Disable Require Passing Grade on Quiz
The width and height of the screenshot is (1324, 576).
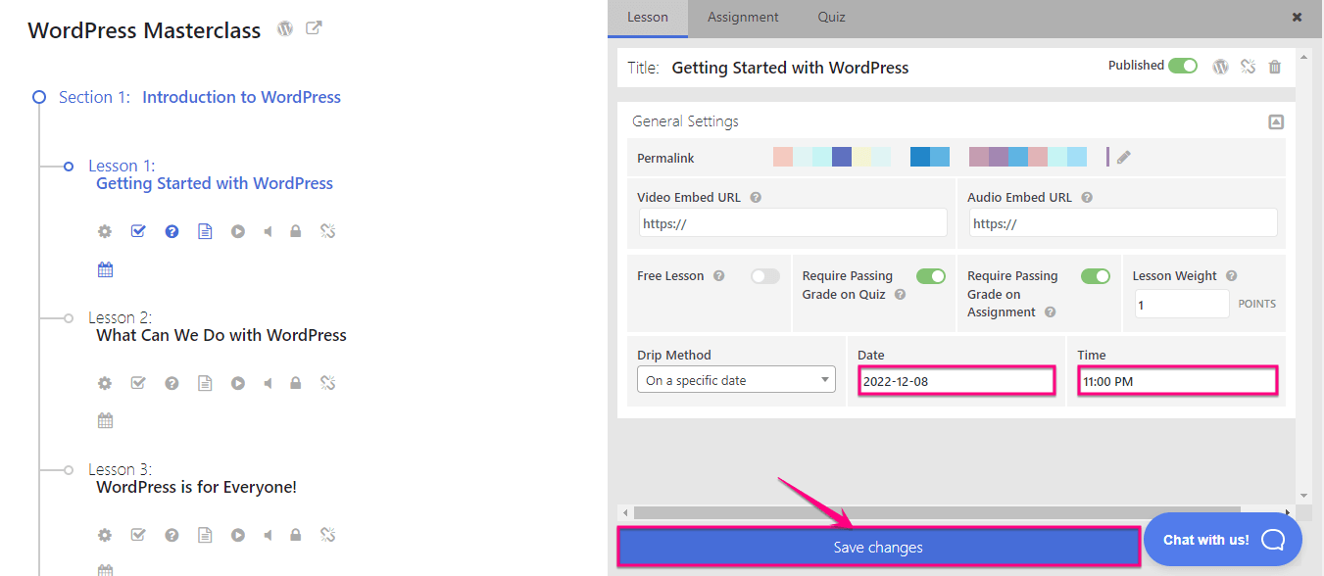point(931,276)
